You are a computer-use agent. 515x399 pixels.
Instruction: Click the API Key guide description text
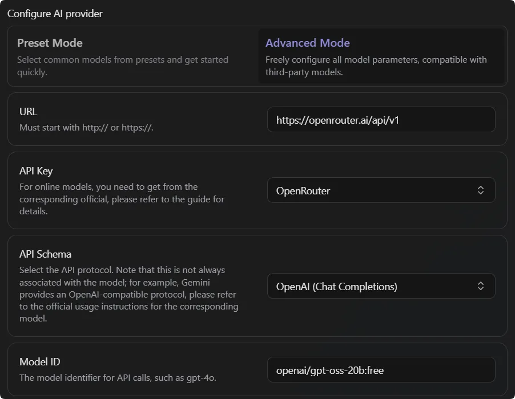point(122,199)
